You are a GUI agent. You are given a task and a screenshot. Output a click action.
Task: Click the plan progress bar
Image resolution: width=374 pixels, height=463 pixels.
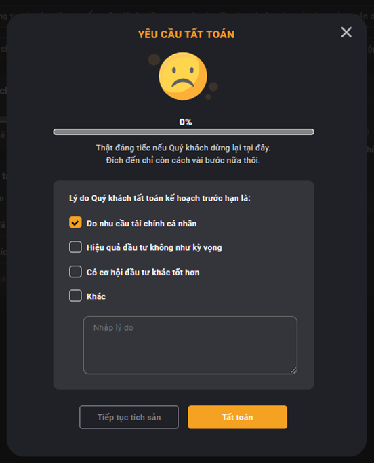click(184, 132)
